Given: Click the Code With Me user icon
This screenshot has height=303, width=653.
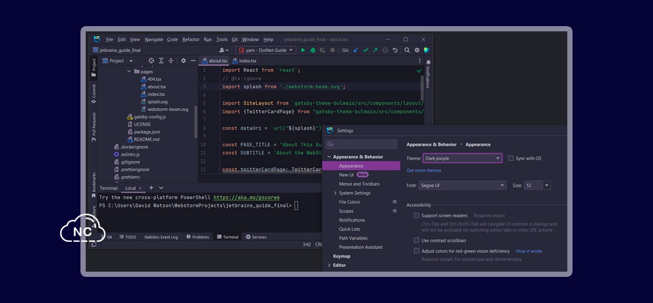Looking at the screenshot, I should pyautogui.click(x=224, y=50).
